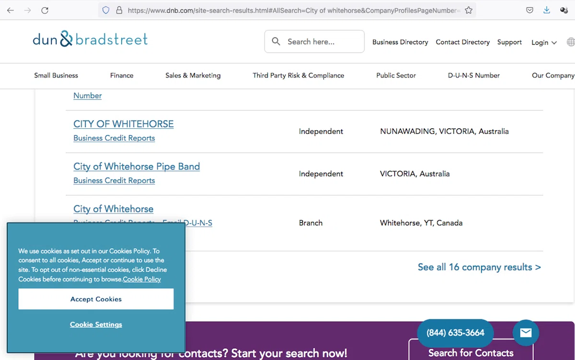The height and width of the screenshot is (360, 575).
Task: Expand the Login dropdown
Action: [x=544, y=43]
